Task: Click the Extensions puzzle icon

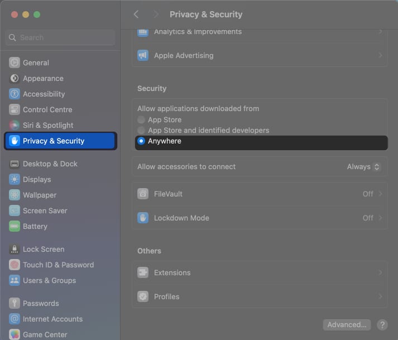Action: tap(143, 272)
